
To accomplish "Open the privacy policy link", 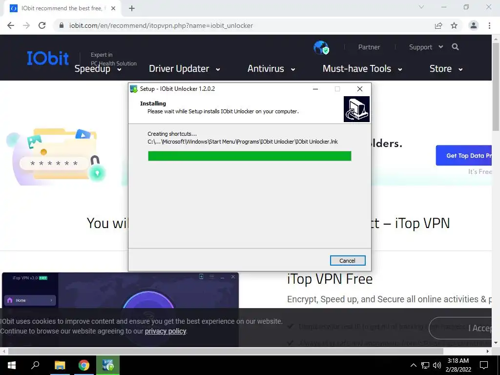I will [x=166, y=332].
